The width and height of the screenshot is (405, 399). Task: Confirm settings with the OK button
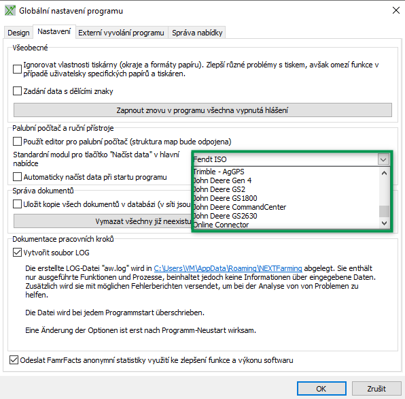321,388
